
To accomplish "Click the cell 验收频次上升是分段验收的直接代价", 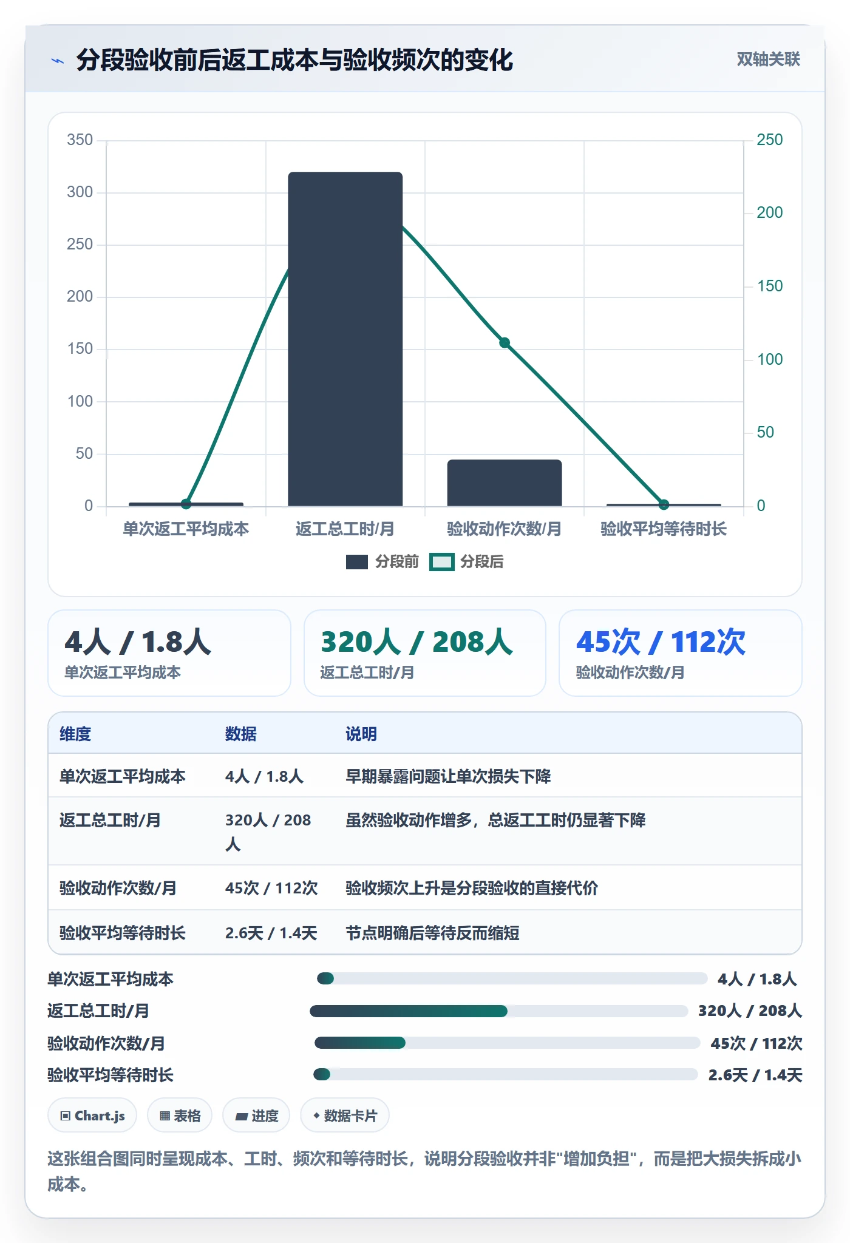I will pos(472,888).
